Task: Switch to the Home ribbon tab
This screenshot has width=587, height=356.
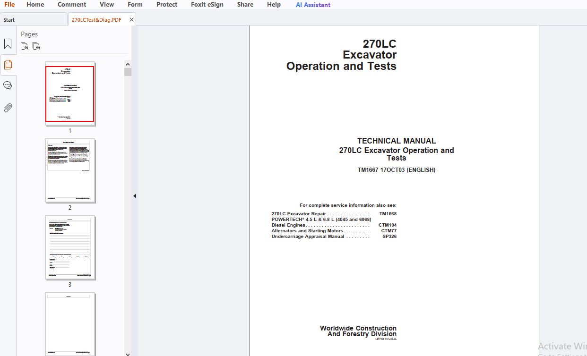Action: coord(35,4)
